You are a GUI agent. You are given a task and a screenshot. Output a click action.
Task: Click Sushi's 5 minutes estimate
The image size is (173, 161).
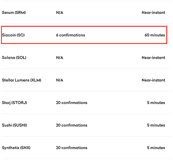tap(156, 125)
